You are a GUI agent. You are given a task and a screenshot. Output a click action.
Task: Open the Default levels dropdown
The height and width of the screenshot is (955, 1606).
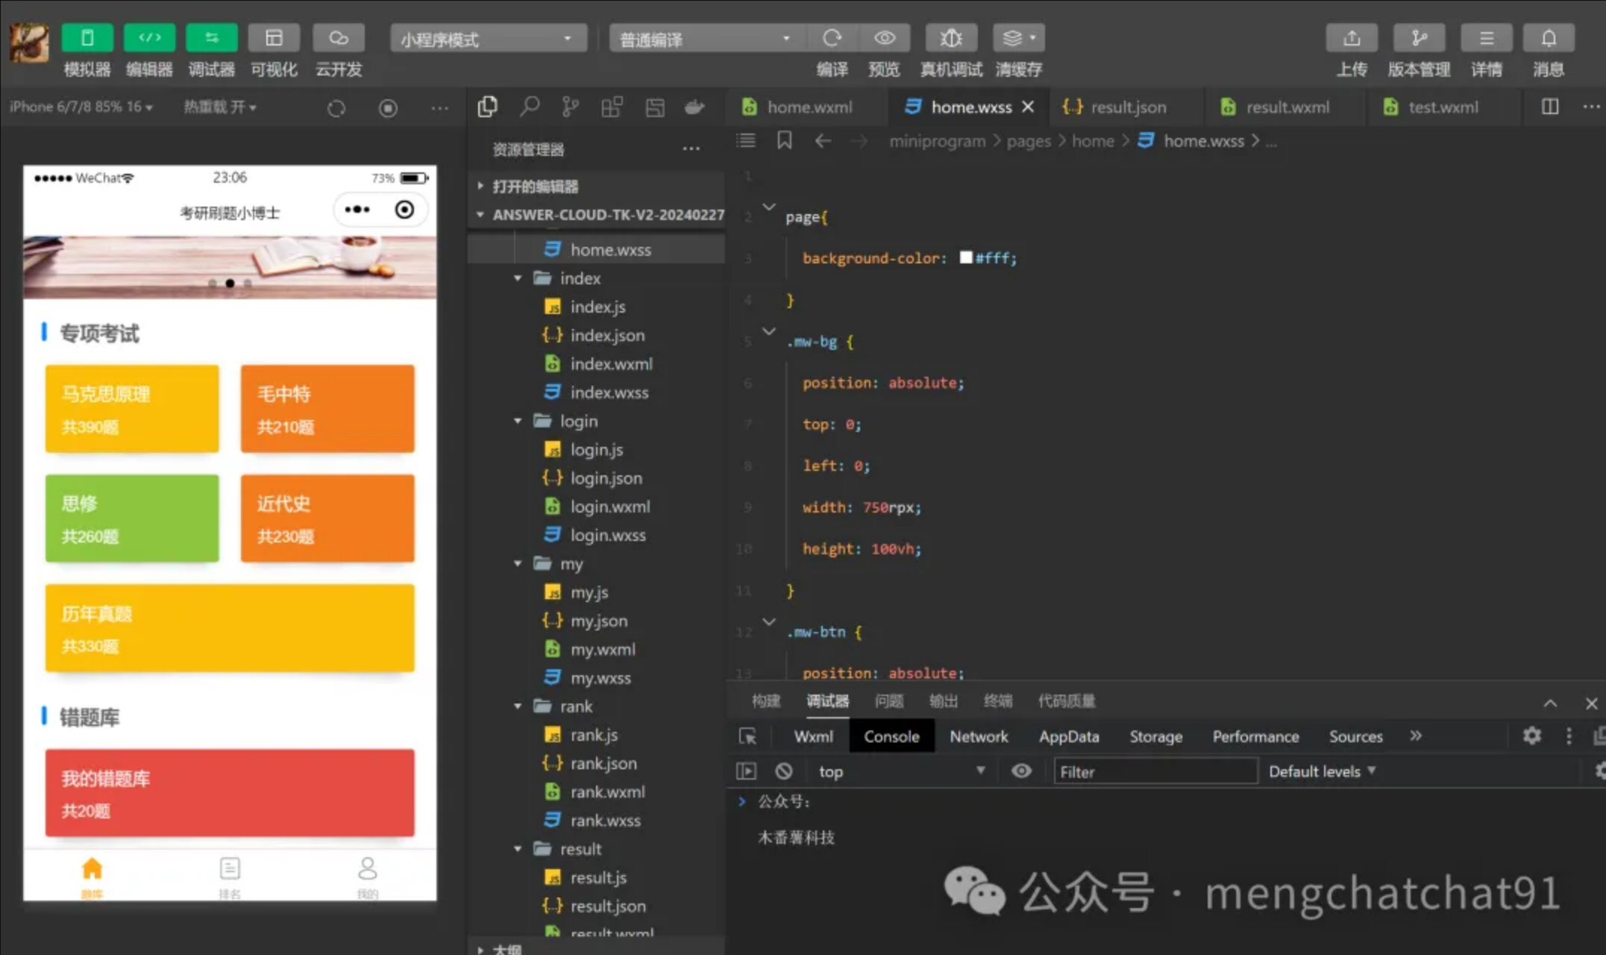coord(1321,771)
